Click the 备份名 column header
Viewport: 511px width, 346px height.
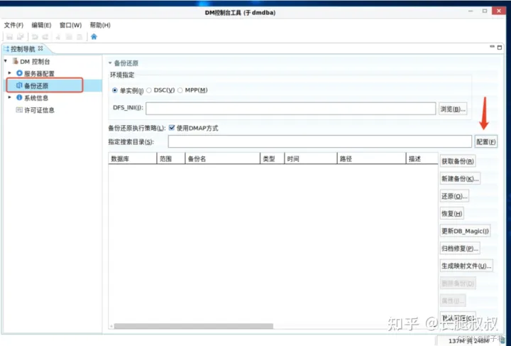point(223,159)
